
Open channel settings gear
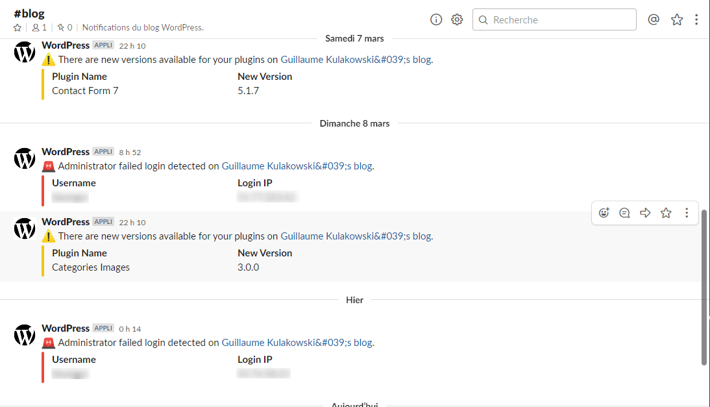457,19
